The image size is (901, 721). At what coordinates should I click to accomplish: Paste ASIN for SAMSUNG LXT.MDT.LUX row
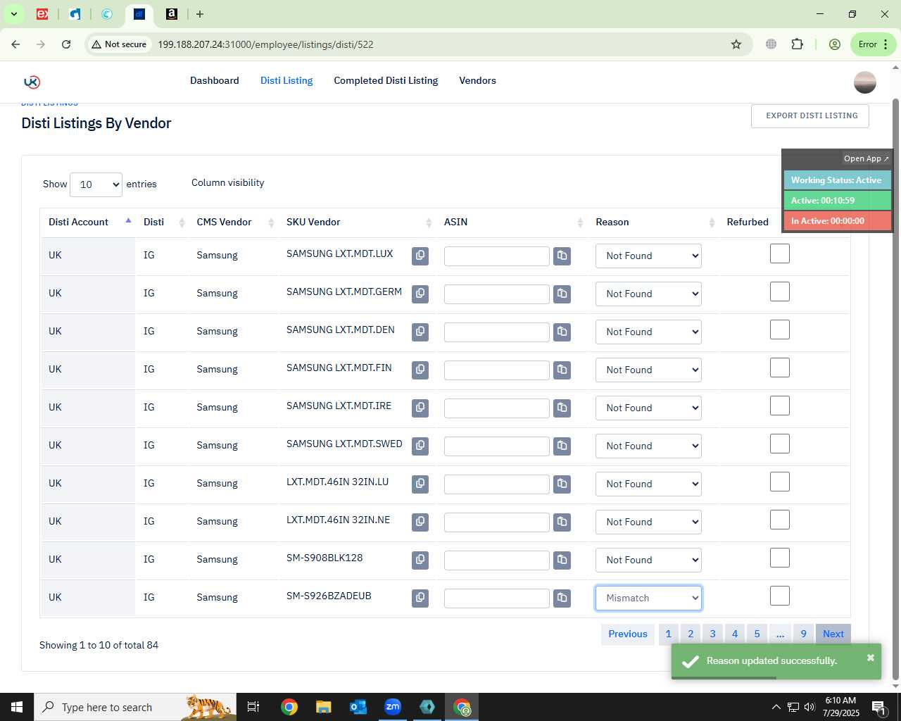tap(562, 256)
